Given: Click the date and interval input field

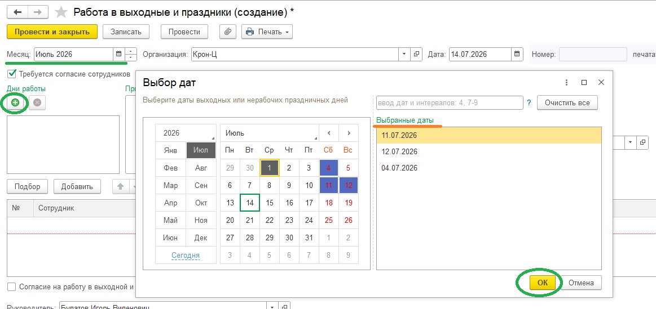Looking at the screenshot, I should [450, 103].
